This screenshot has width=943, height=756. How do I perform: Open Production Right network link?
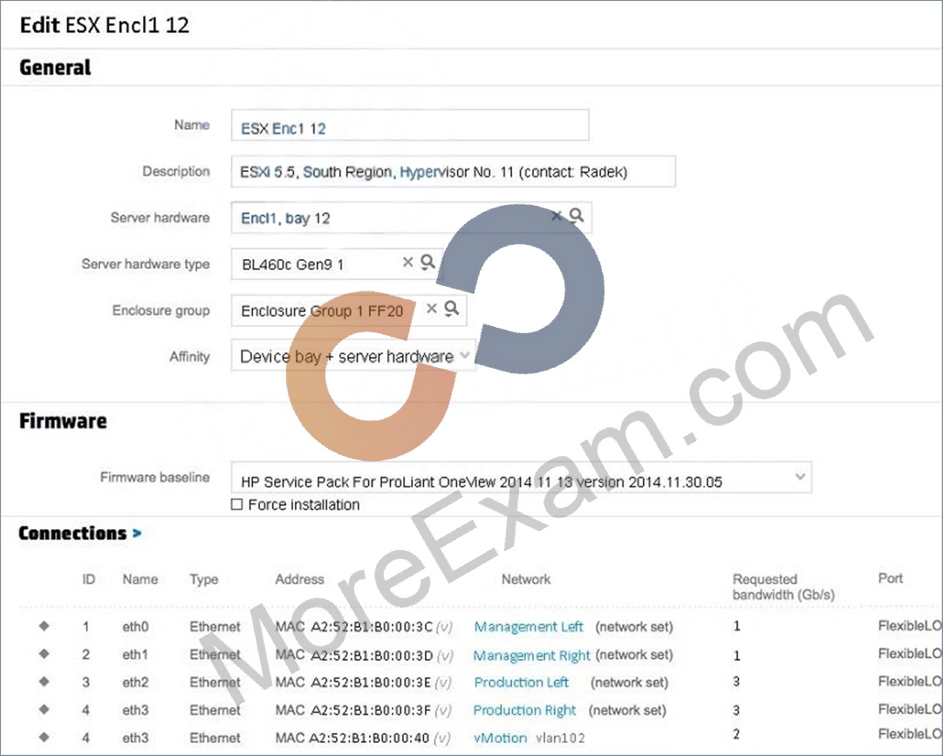click(x=524, y=711)
